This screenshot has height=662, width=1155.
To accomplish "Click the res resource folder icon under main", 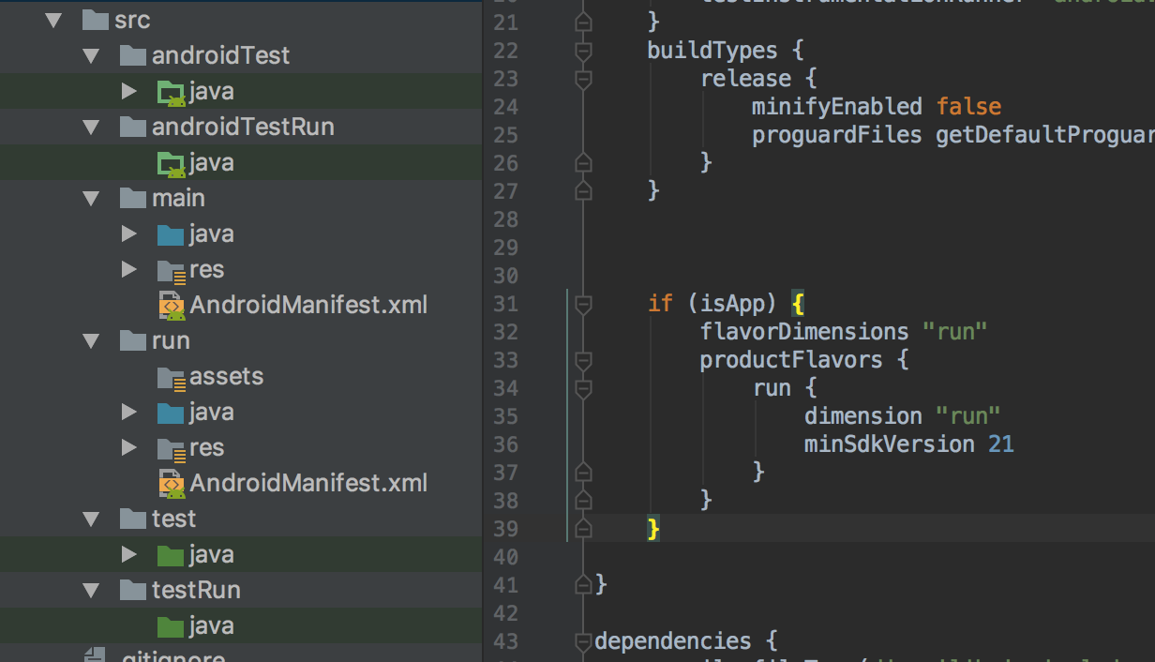I will pos(171,271).
